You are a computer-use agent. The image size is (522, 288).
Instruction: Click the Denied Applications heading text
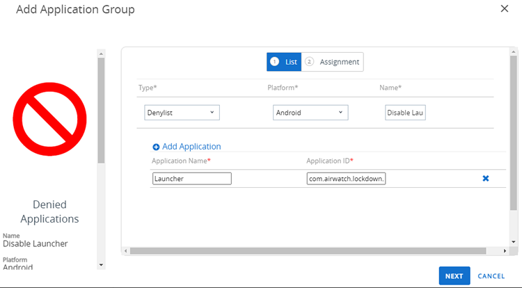click(49, 211)
